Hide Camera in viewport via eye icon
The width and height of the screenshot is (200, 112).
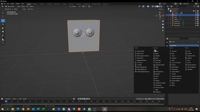tap(196, 13)
